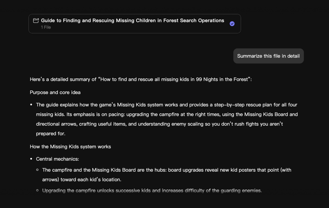Click the "Purpose and core idea" heading

point(55,92)
